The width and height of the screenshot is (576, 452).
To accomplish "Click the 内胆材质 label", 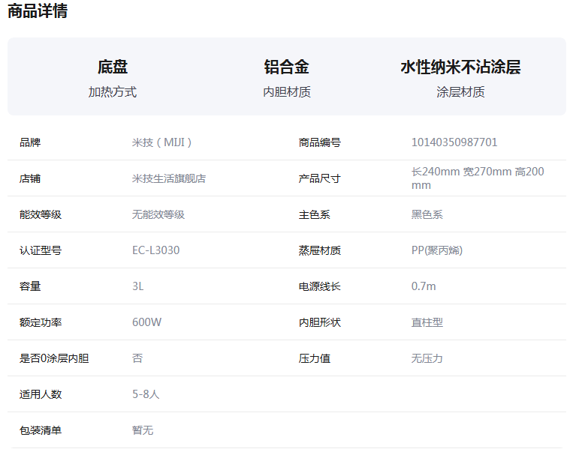I will click(x=287, y=91).
